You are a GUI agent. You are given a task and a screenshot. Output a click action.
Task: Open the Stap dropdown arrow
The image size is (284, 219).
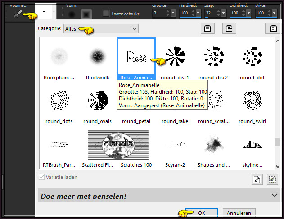(x=224, y=13)
